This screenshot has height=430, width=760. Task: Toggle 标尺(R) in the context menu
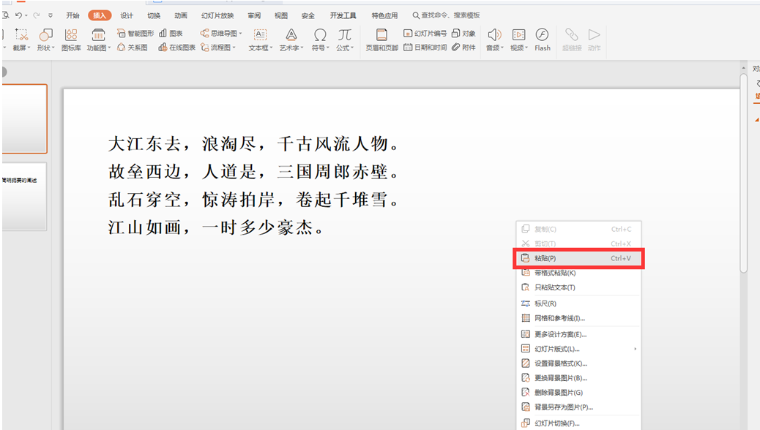point(578,303)
